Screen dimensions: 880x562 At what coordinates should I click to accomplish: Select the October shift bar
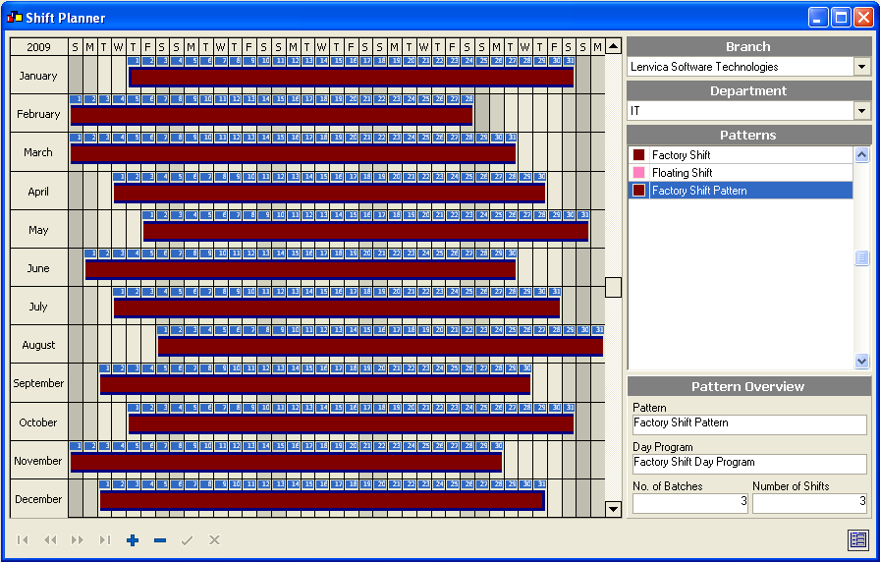tap(352, 423)
